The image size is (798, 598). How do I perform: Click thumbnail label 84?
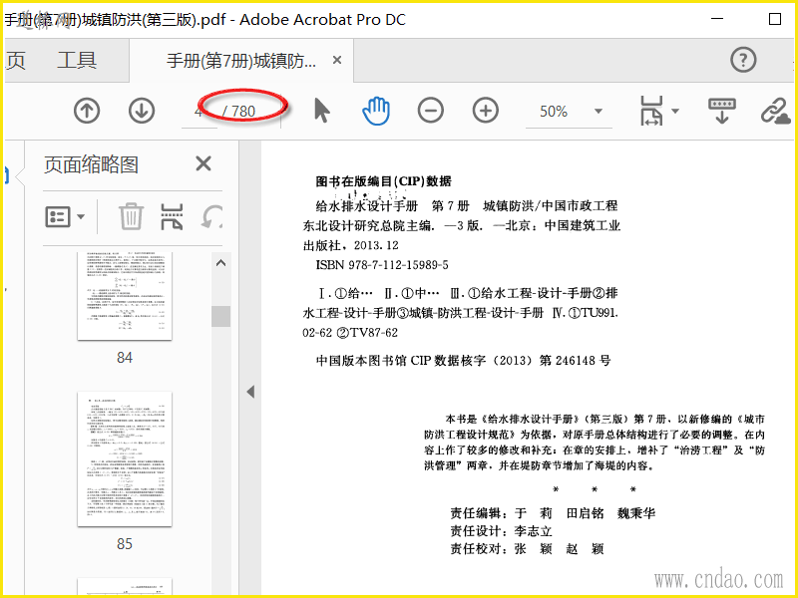124,358
